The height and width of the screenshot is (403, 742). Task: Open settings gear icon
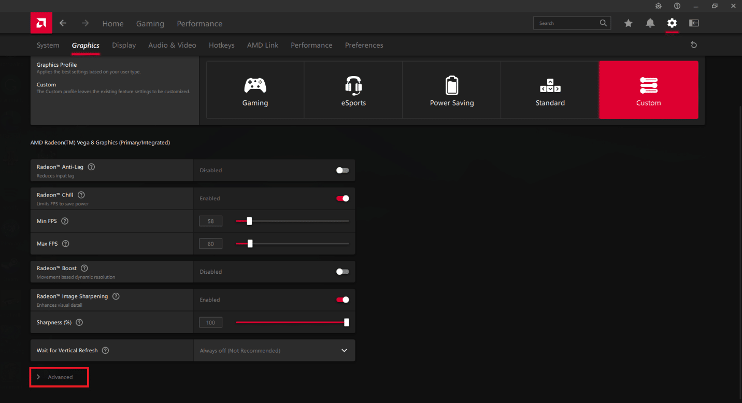point(672,23)
